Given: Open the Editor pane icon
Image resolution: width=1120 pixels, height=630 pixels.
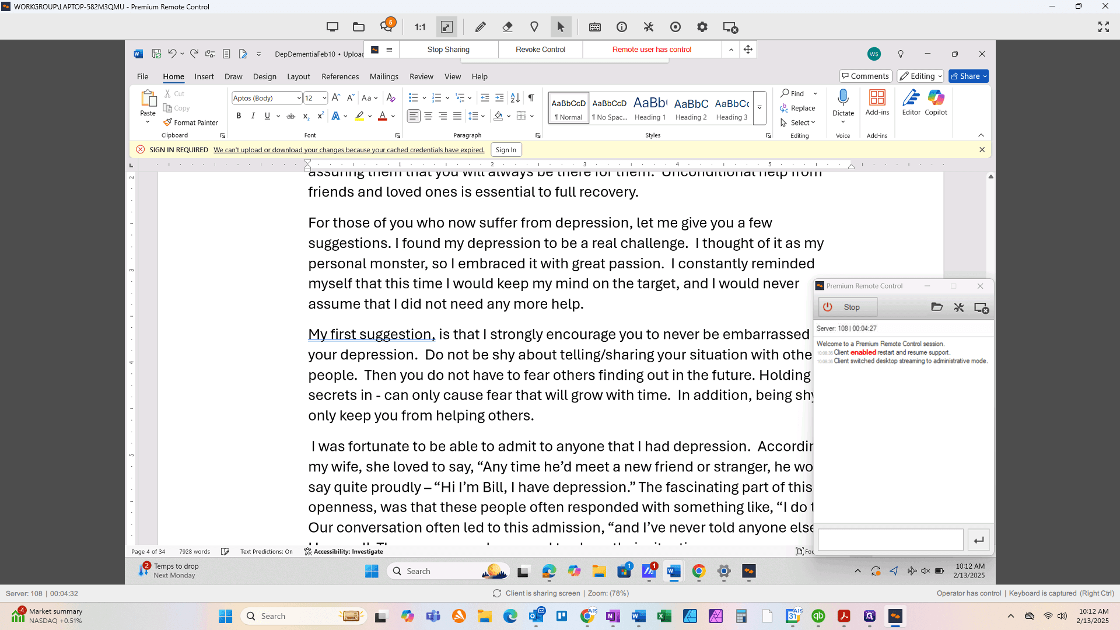Looking at the screenshot, I should click(911, 103).
